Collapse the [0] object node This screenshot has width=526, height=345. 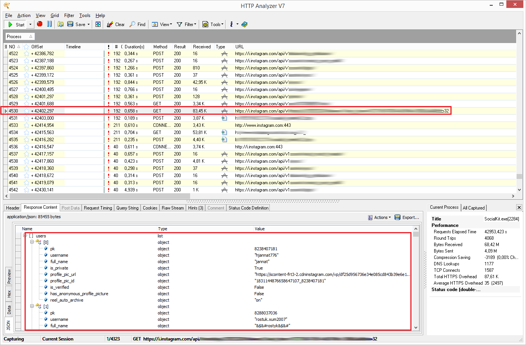(x=32, y=242)
